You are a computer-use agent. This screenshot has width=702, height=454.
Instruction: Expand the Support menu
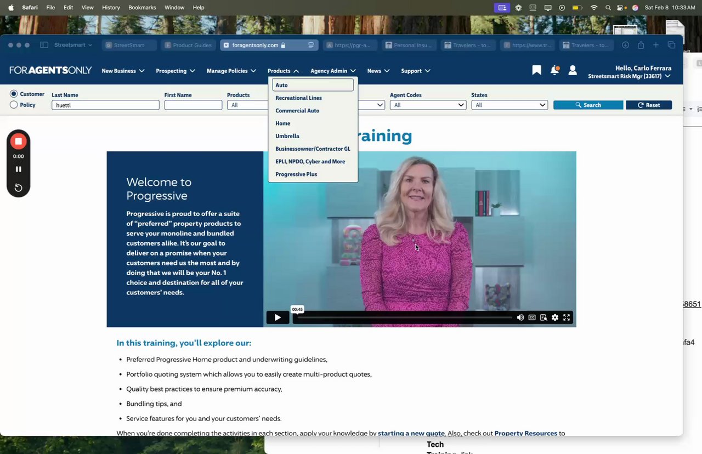click(416, 71)
